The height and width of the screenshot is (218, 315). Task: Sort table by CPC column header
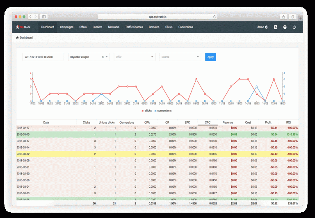207,122
